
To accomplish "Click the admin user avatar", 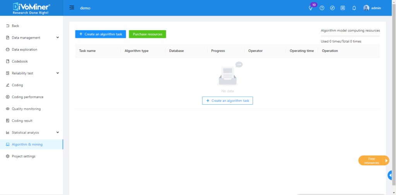I will coord(366,8).
